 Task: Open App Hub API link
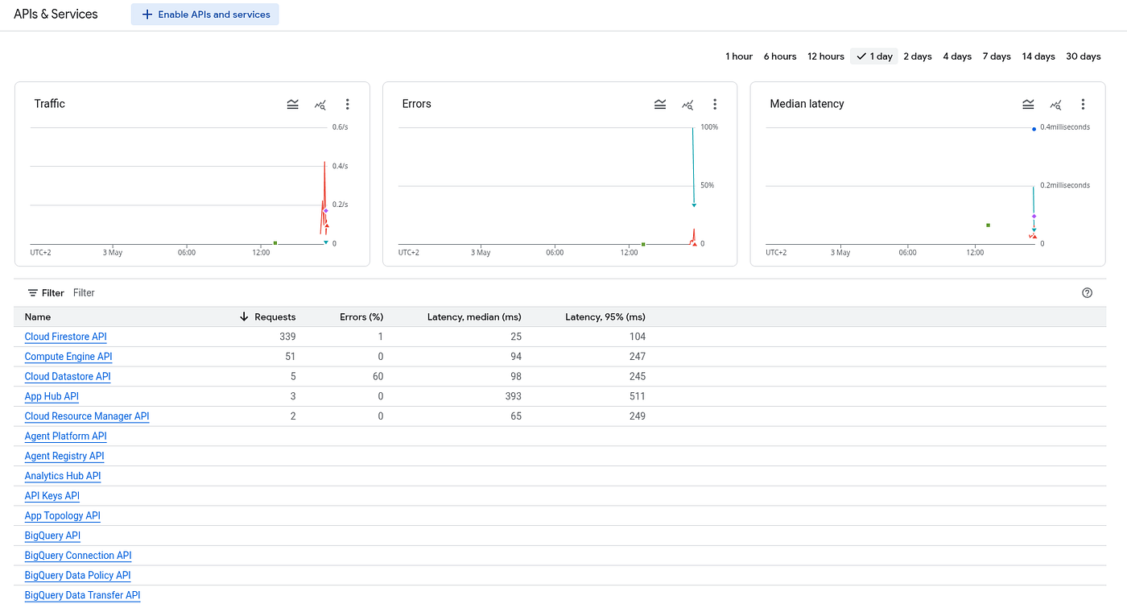point(52,396)
